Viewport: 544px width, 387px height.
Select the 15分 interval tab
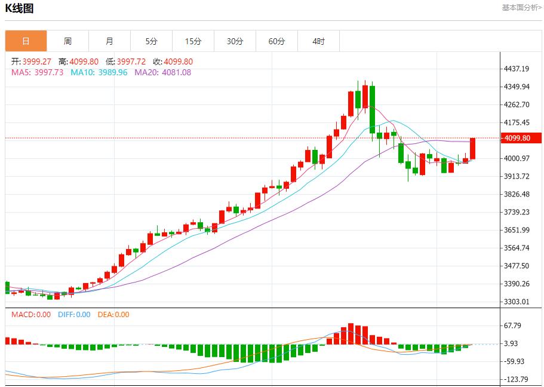[193, 41]
